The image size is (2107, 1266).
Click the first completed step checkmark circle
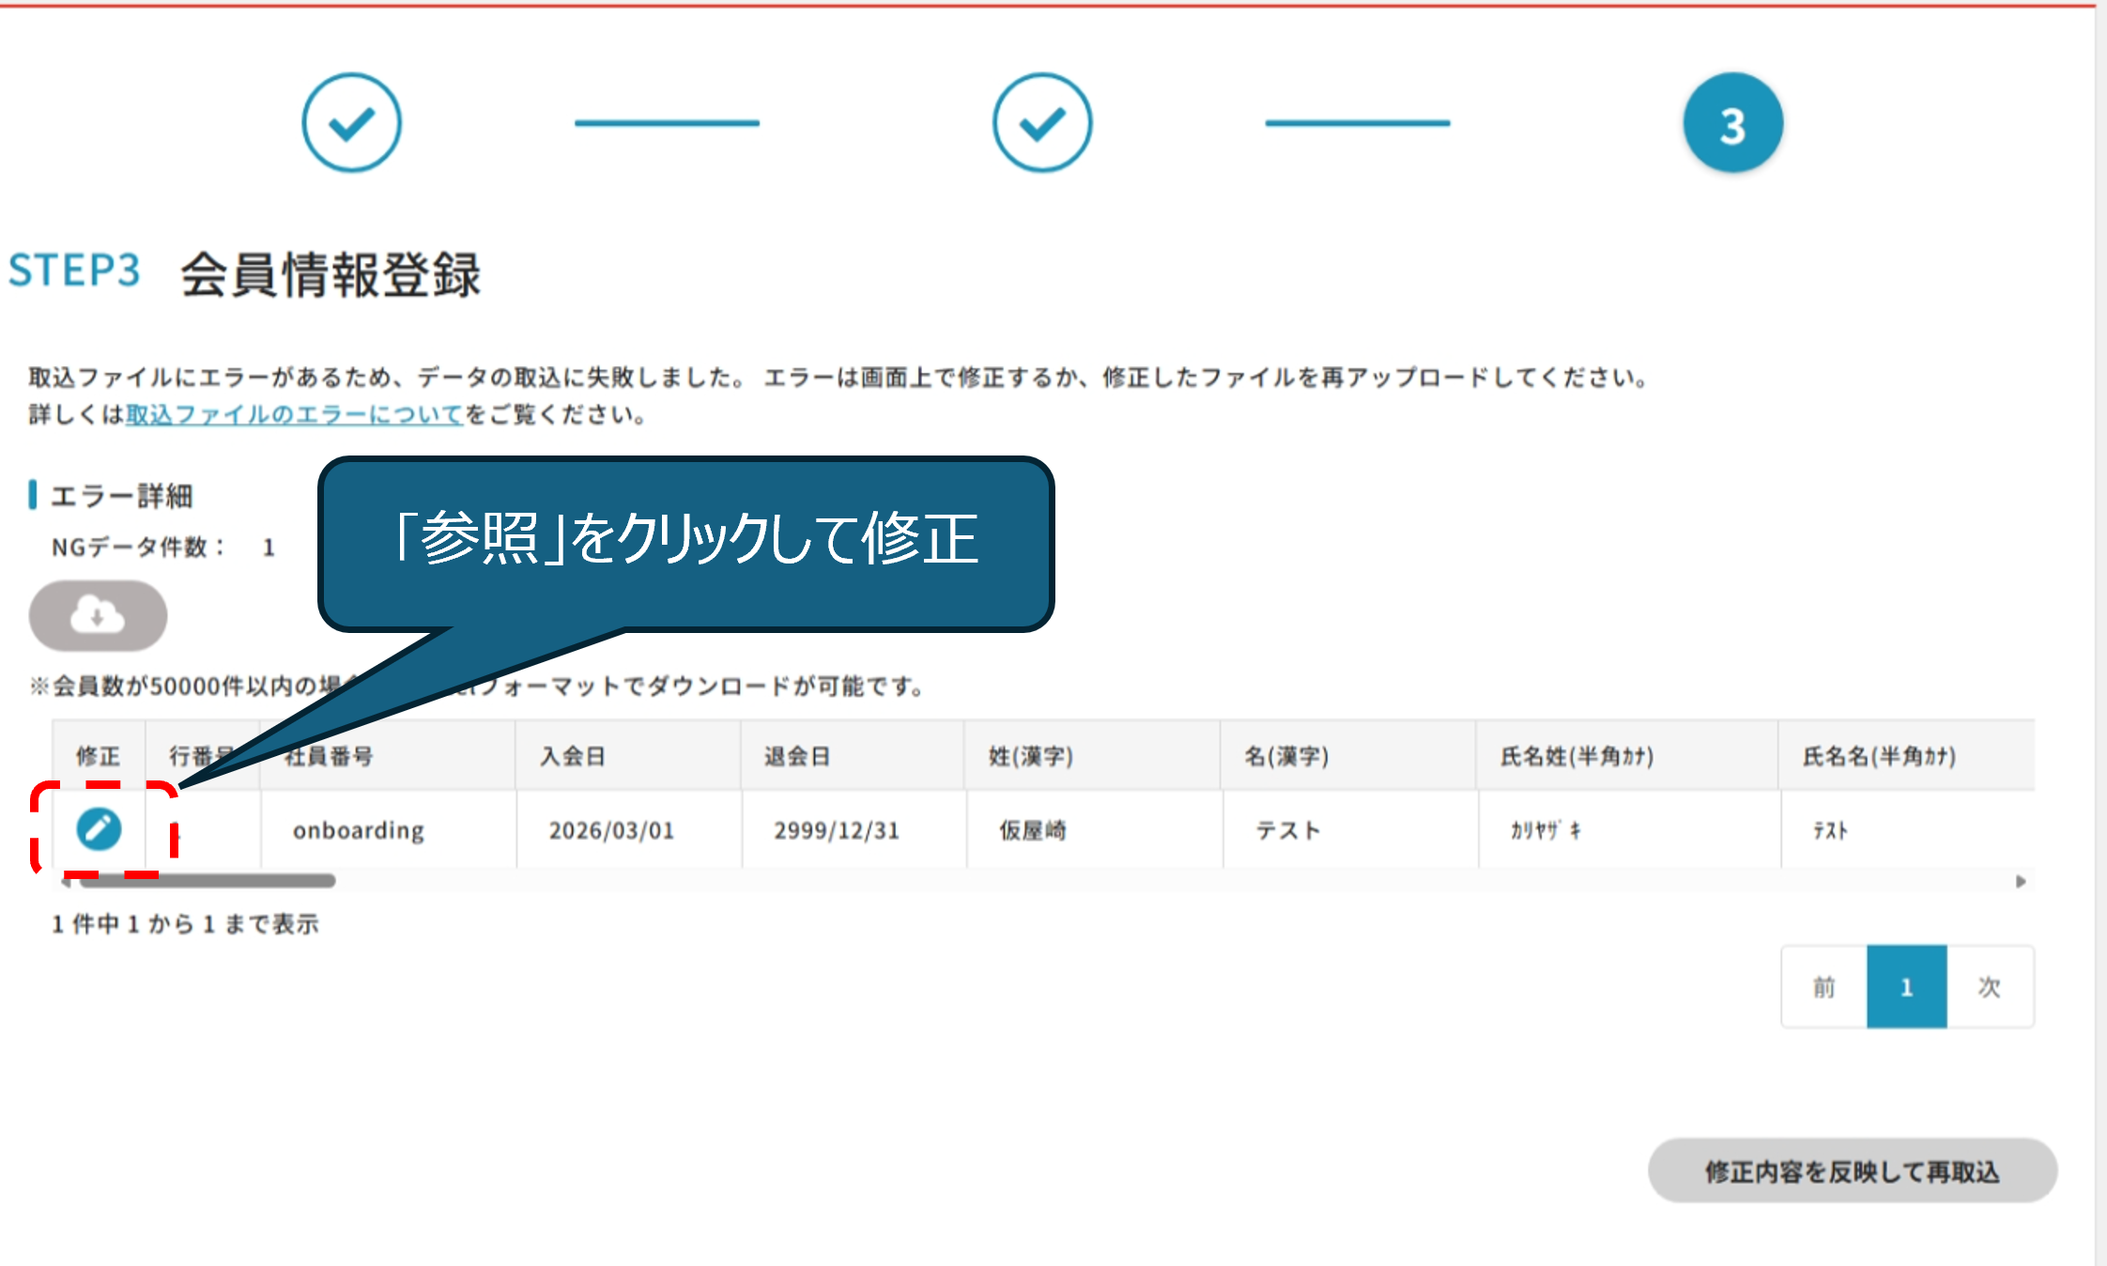click(351, 123)
